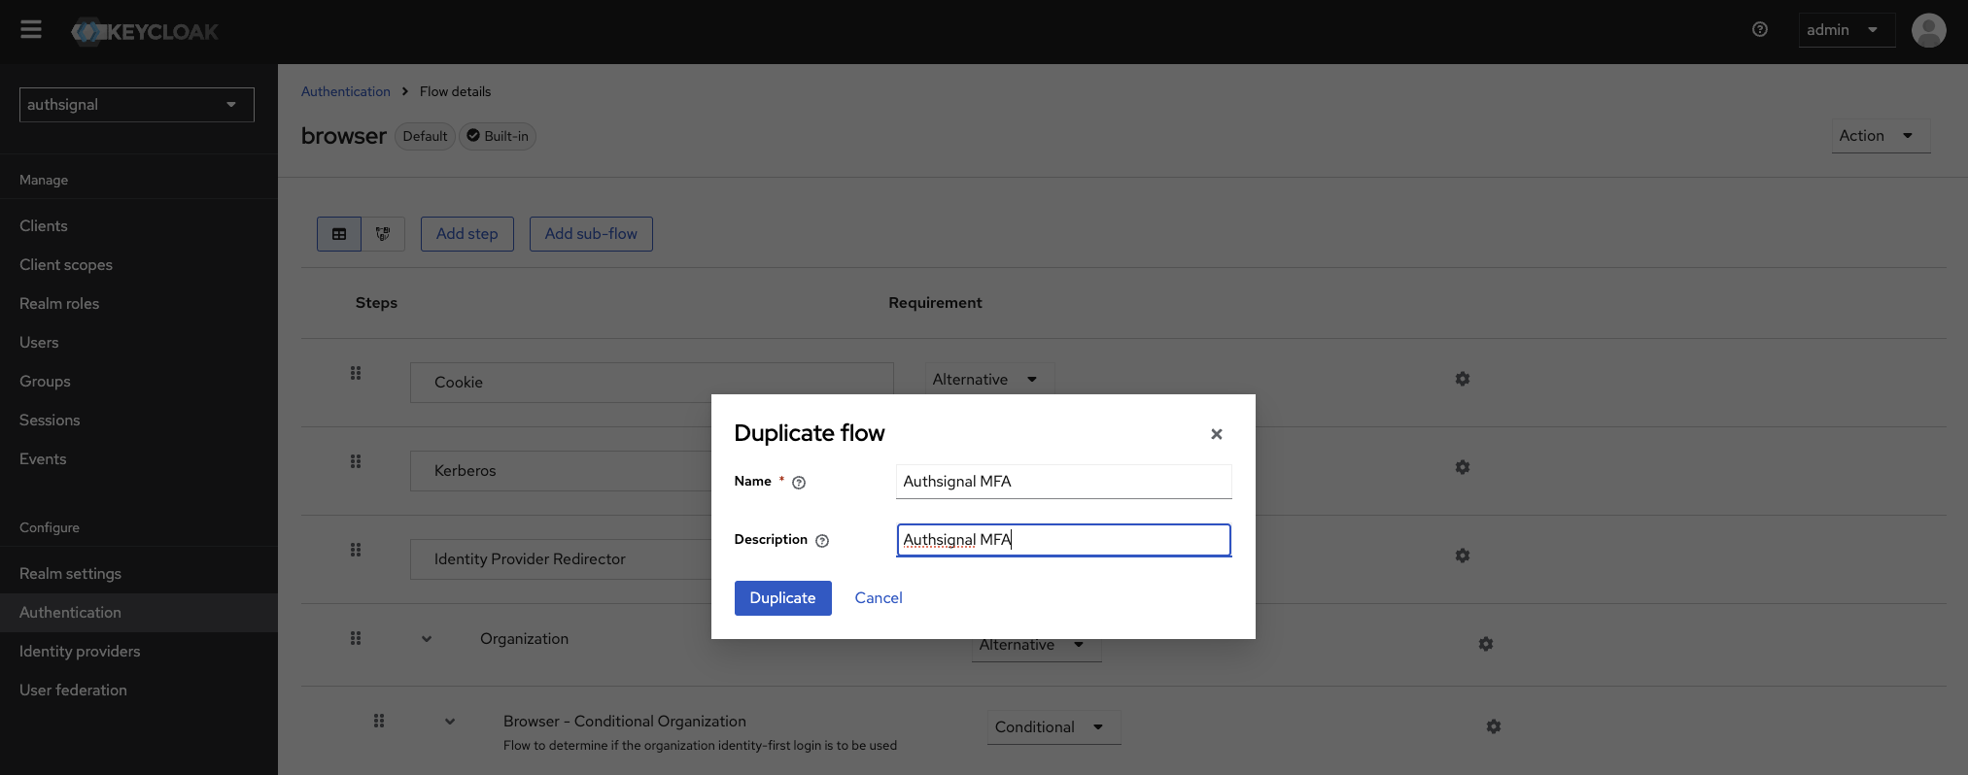Grab the drag handle for Identity Provider Redirector
1968x775 pixels.
coord(356,550)
